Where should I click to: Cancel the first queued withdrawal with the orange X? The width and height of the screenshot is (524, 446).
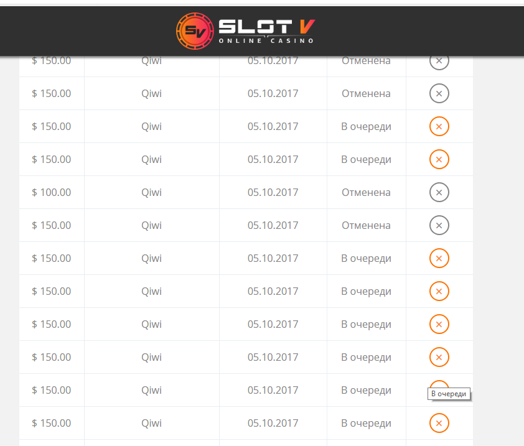[439, 126]
